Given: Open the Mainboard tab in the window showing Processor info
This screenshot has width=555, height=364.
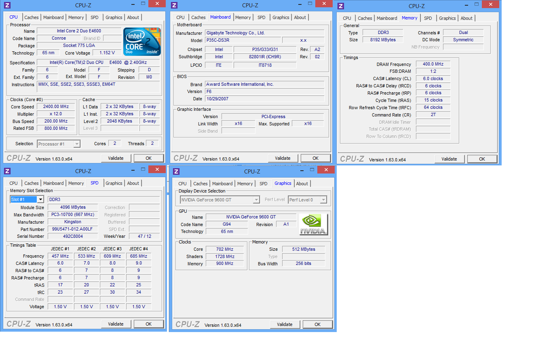Looking at the screenshot, I should tap(53, 17).
